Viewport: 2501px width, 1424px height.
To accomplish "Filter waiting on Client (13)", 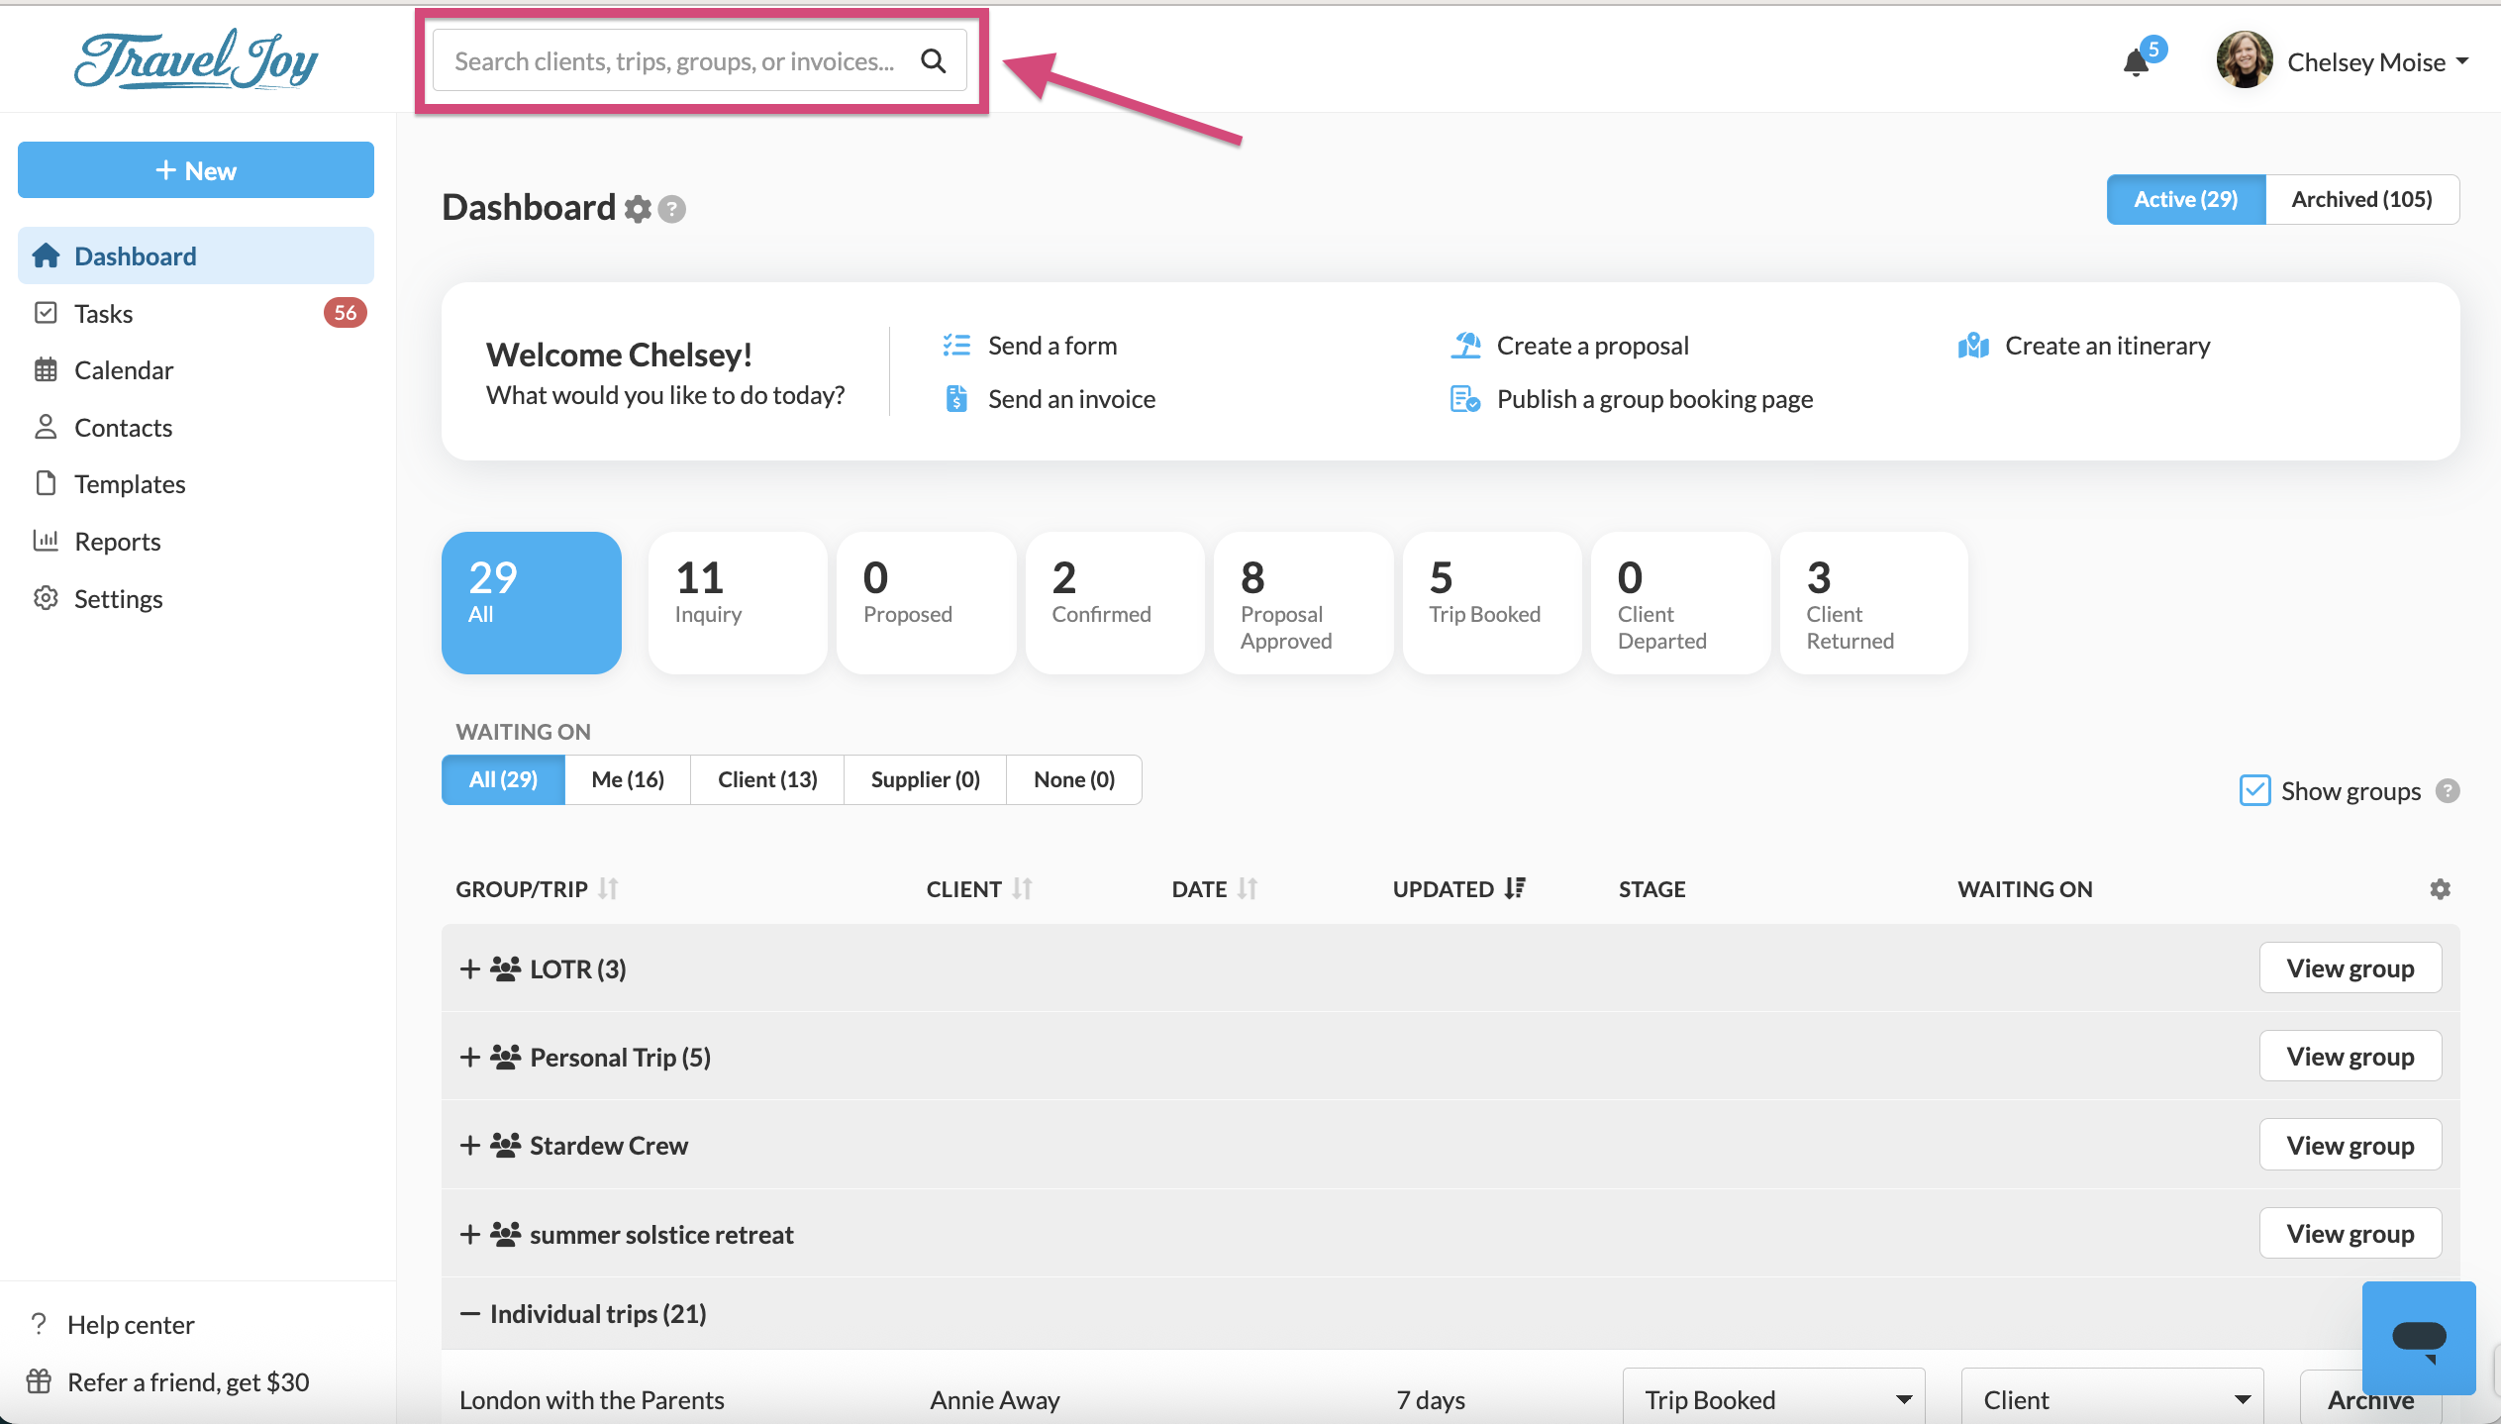I will click(767, 779).
